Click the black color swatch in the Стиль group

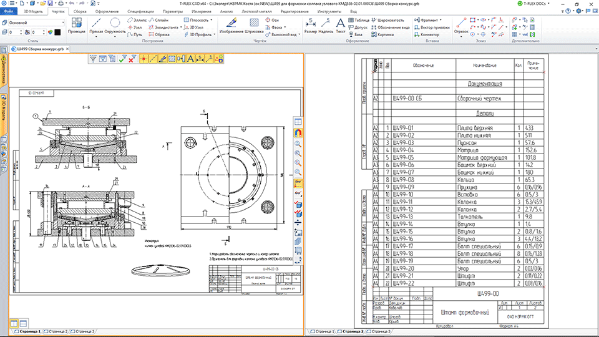tap(57, 32)
